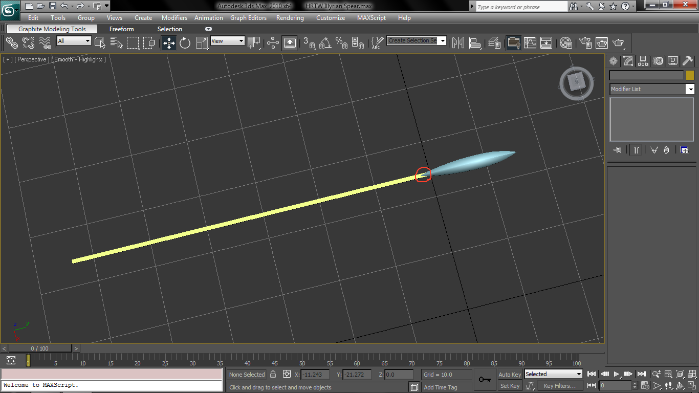This screenshot has height=393, width=699.
Task: Open quick access toolbar customize arrow
Action: (x=106, y=6)
